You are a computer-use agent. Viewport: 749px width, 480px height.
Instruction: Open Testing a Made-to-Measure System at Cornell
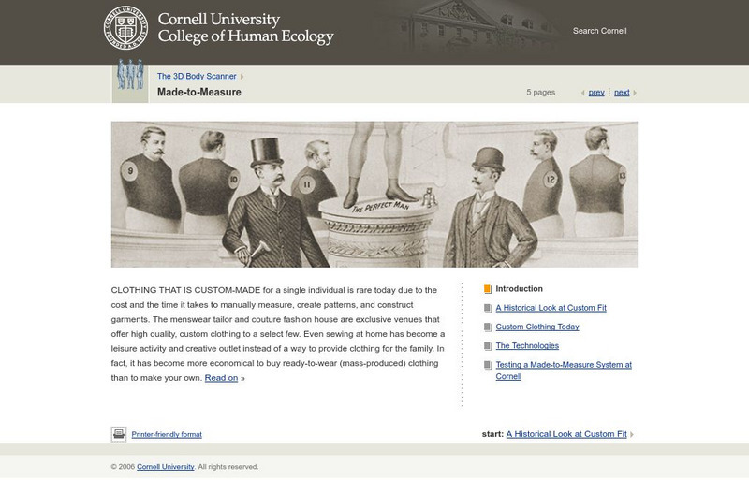564,371
